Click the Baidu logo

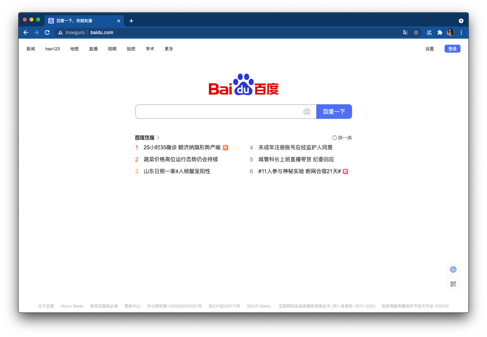click(243, 85)
